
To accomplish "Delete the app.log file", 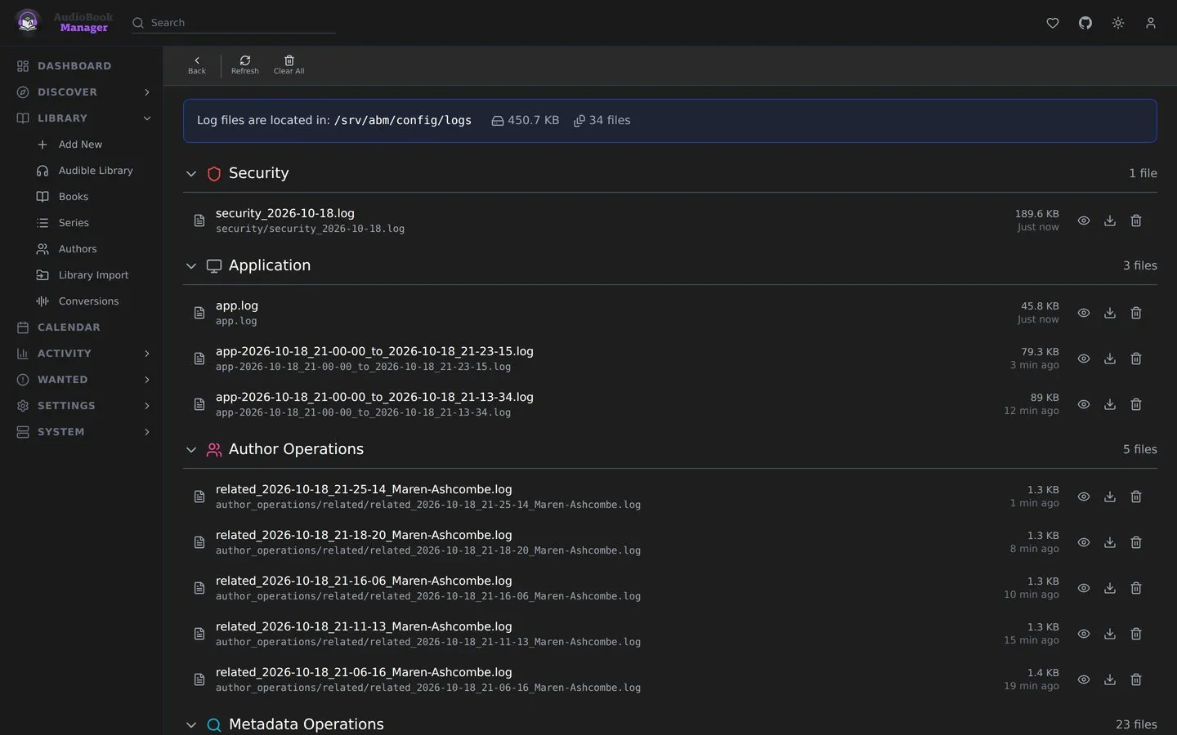I will click(x=1136, y=313).
